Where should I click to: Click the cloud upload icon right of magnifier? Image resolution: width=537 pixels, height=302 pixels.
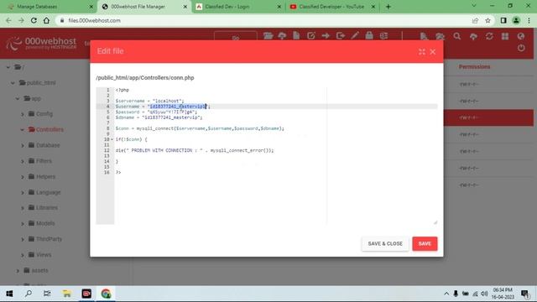pos(473,36)
